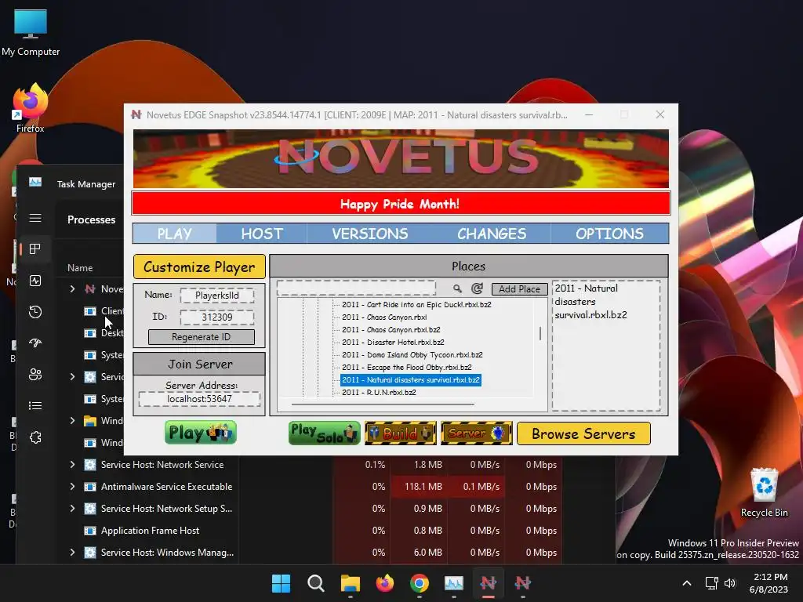Expand the Antimalware Service Executable row
The height and width of the screenshot is (602, 803).
[72, 486]
